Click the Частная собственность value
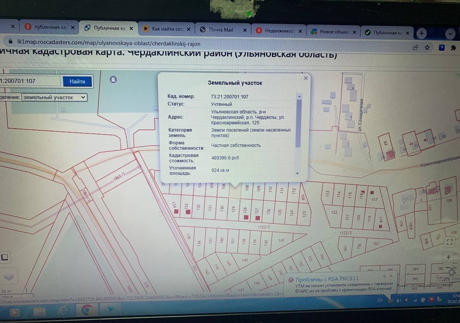The width and height of the screenshot is (460, 323). pos(236,145)
